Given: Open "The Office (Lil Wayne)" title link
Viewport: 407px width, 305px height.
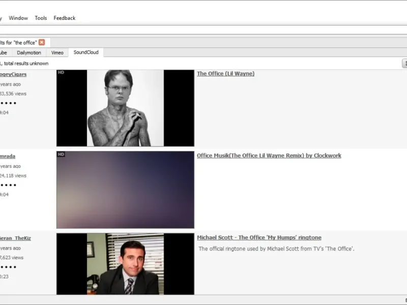Looking at the screenshot, I should 225,74.
